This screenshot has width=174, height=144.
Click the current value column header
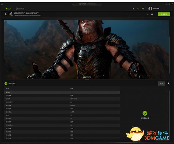pyautogui.click(x=72, y=88)
